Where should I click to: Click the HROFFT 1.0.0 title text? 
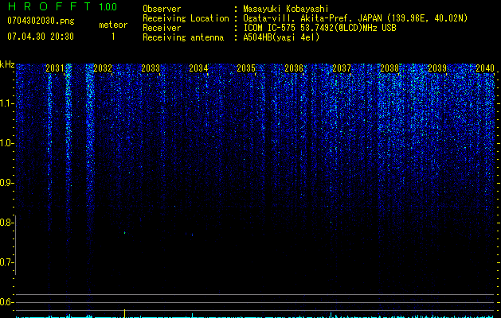(62, 6)
